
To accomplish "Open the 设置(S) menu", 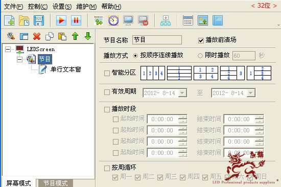I will (x=62, y=7).
